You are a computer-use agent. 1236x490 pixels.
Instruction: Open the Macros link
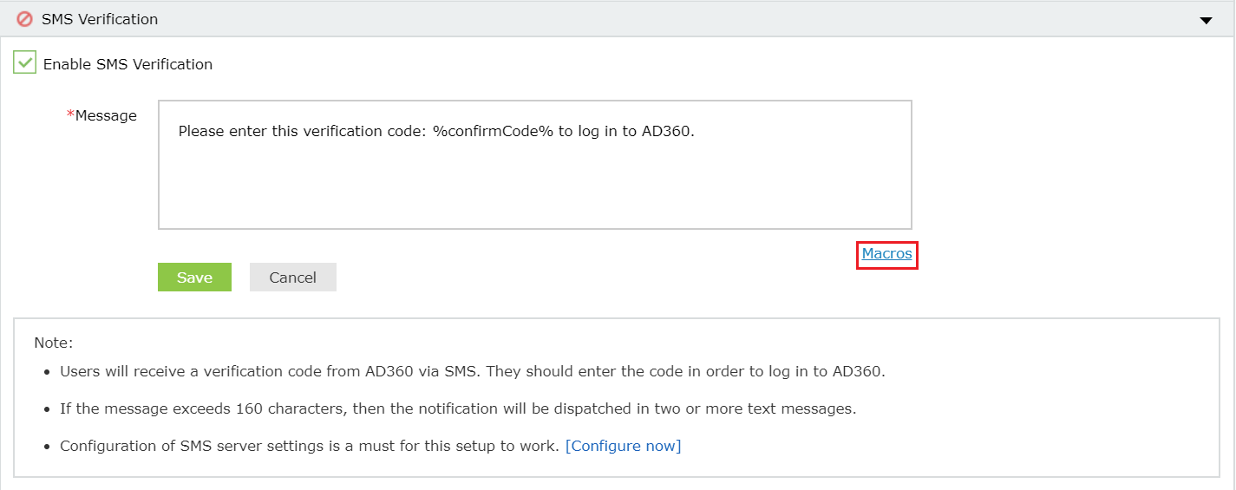pos(886,254)
